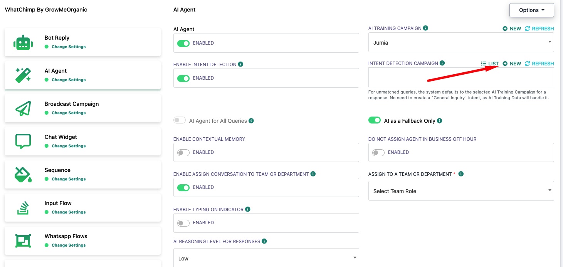This screenshot has height=267, width=563.
Task: Open the Options dropdown button
Action: coord(531,10)
